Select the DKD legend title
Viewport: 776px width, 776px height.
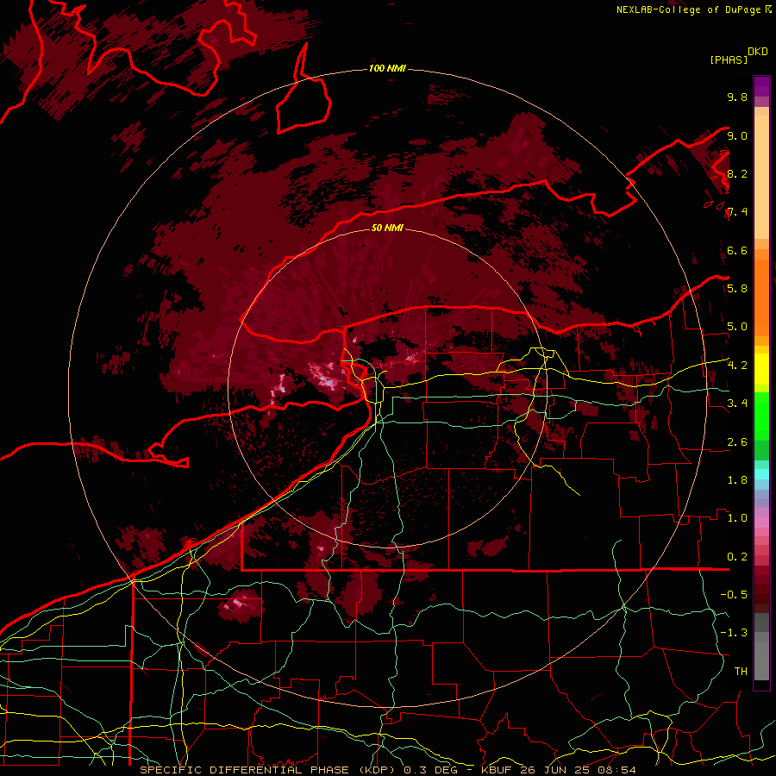click(758, 52)
